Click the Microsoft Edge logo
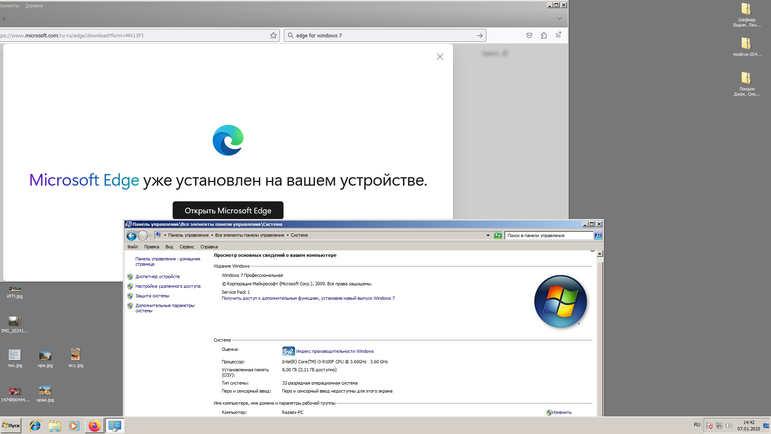Image resolution: width=771 pixels, height=434 pixels. (228, 140)
